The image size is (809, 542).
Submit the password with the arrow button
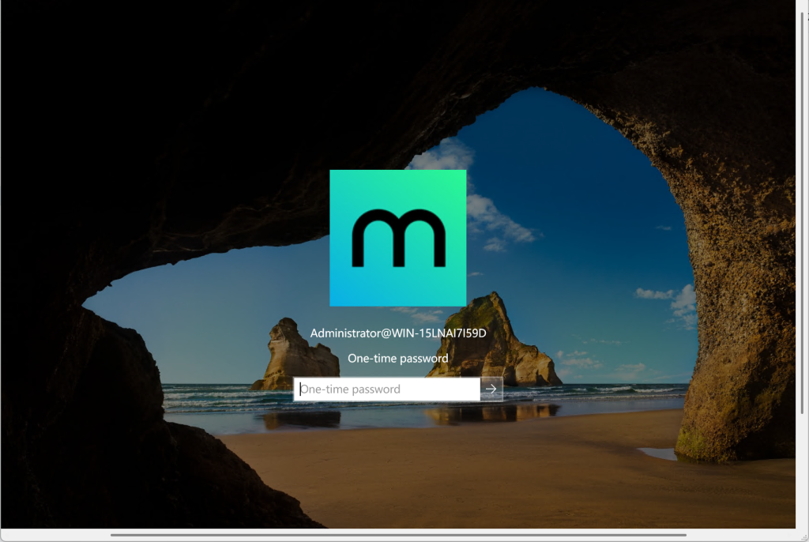(x=491, y=390)
